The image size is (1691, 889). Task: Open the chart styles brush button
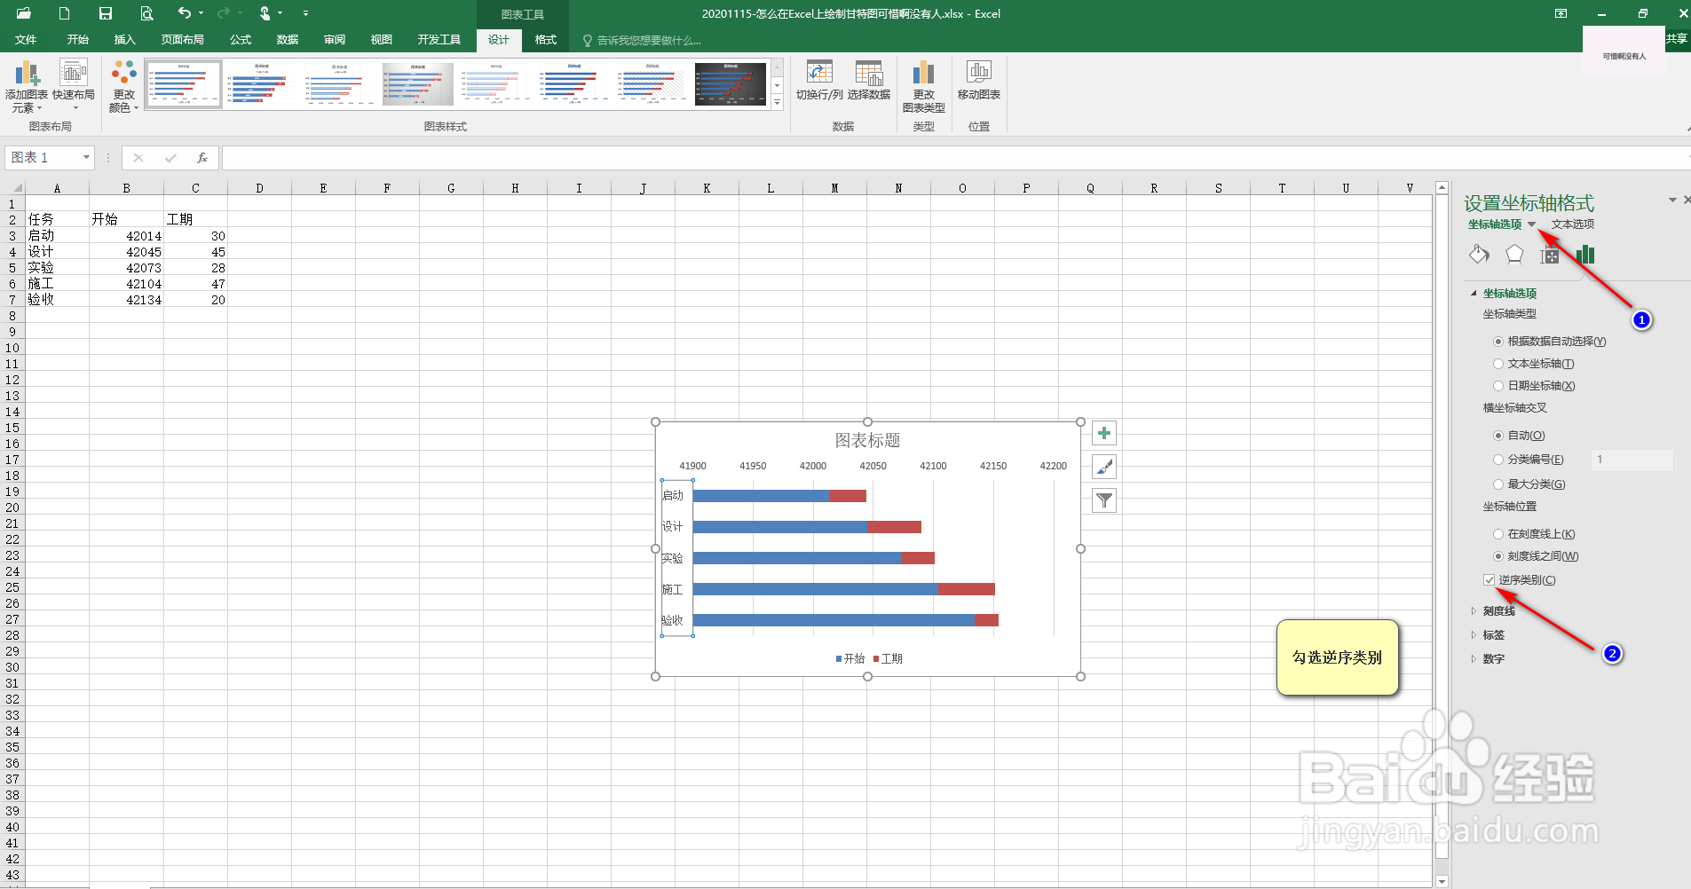tap(1104, 467)
